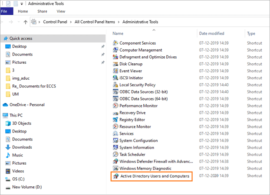Open the OS (C:) drive
Viewport: 270px width, 195px height.
point(18,179)
